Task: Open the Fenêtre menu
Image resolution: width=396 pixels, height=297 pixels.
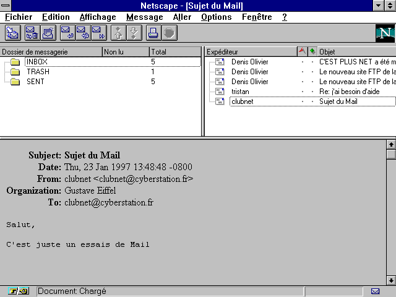Action: click(x=257, y=17)
